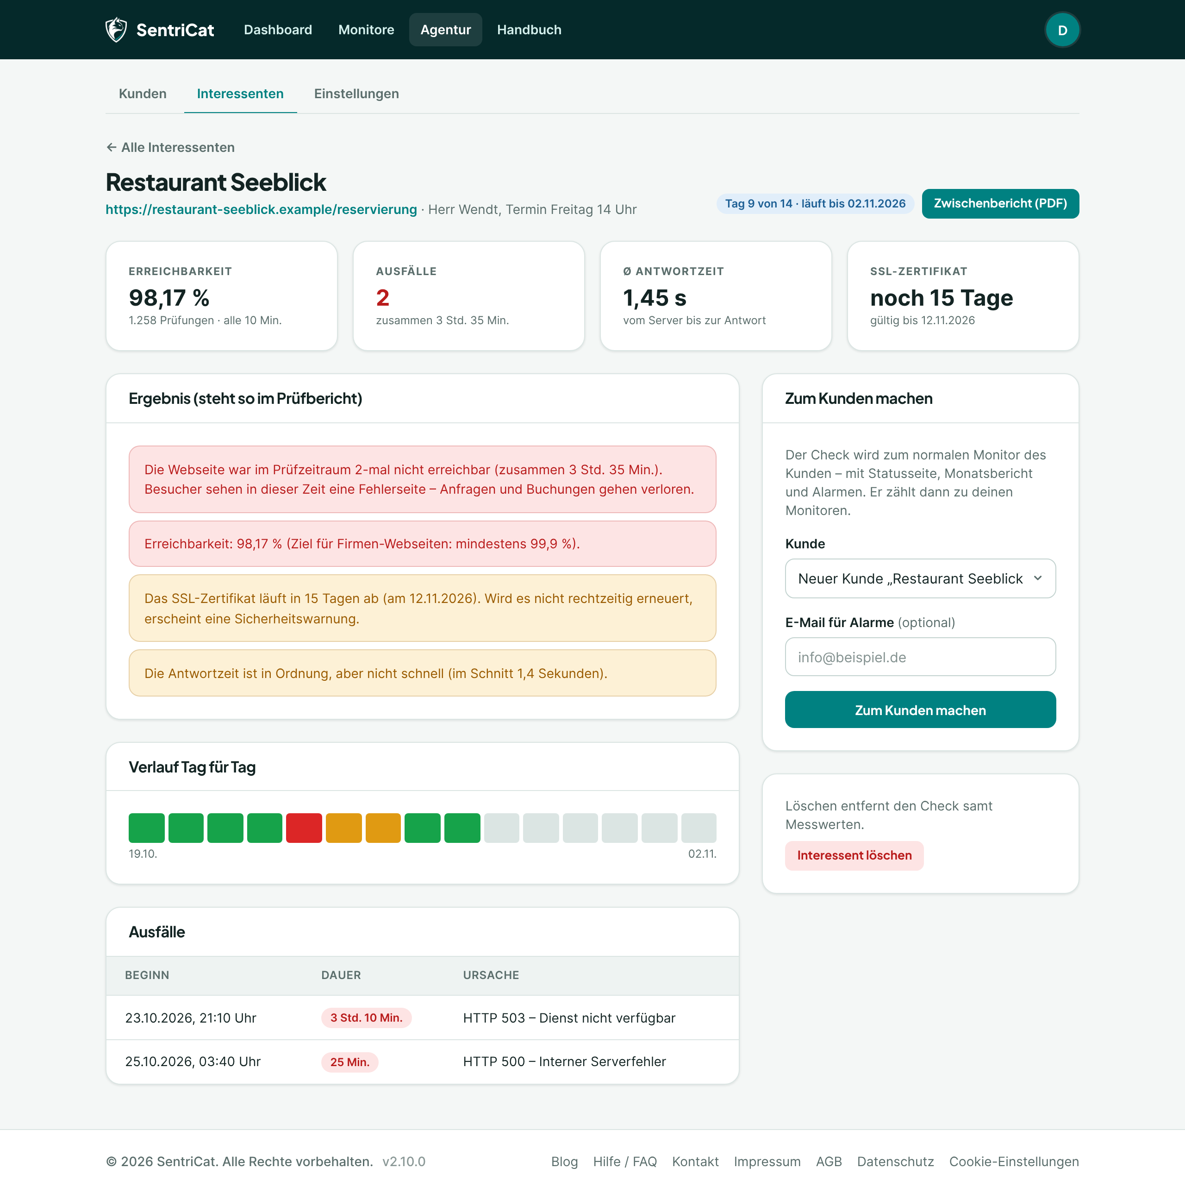Select the first orange day block in Verlauf

coord(343,828)
